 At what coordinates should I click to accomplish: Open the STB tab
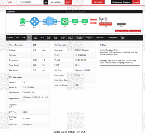[x=24, y=38]
